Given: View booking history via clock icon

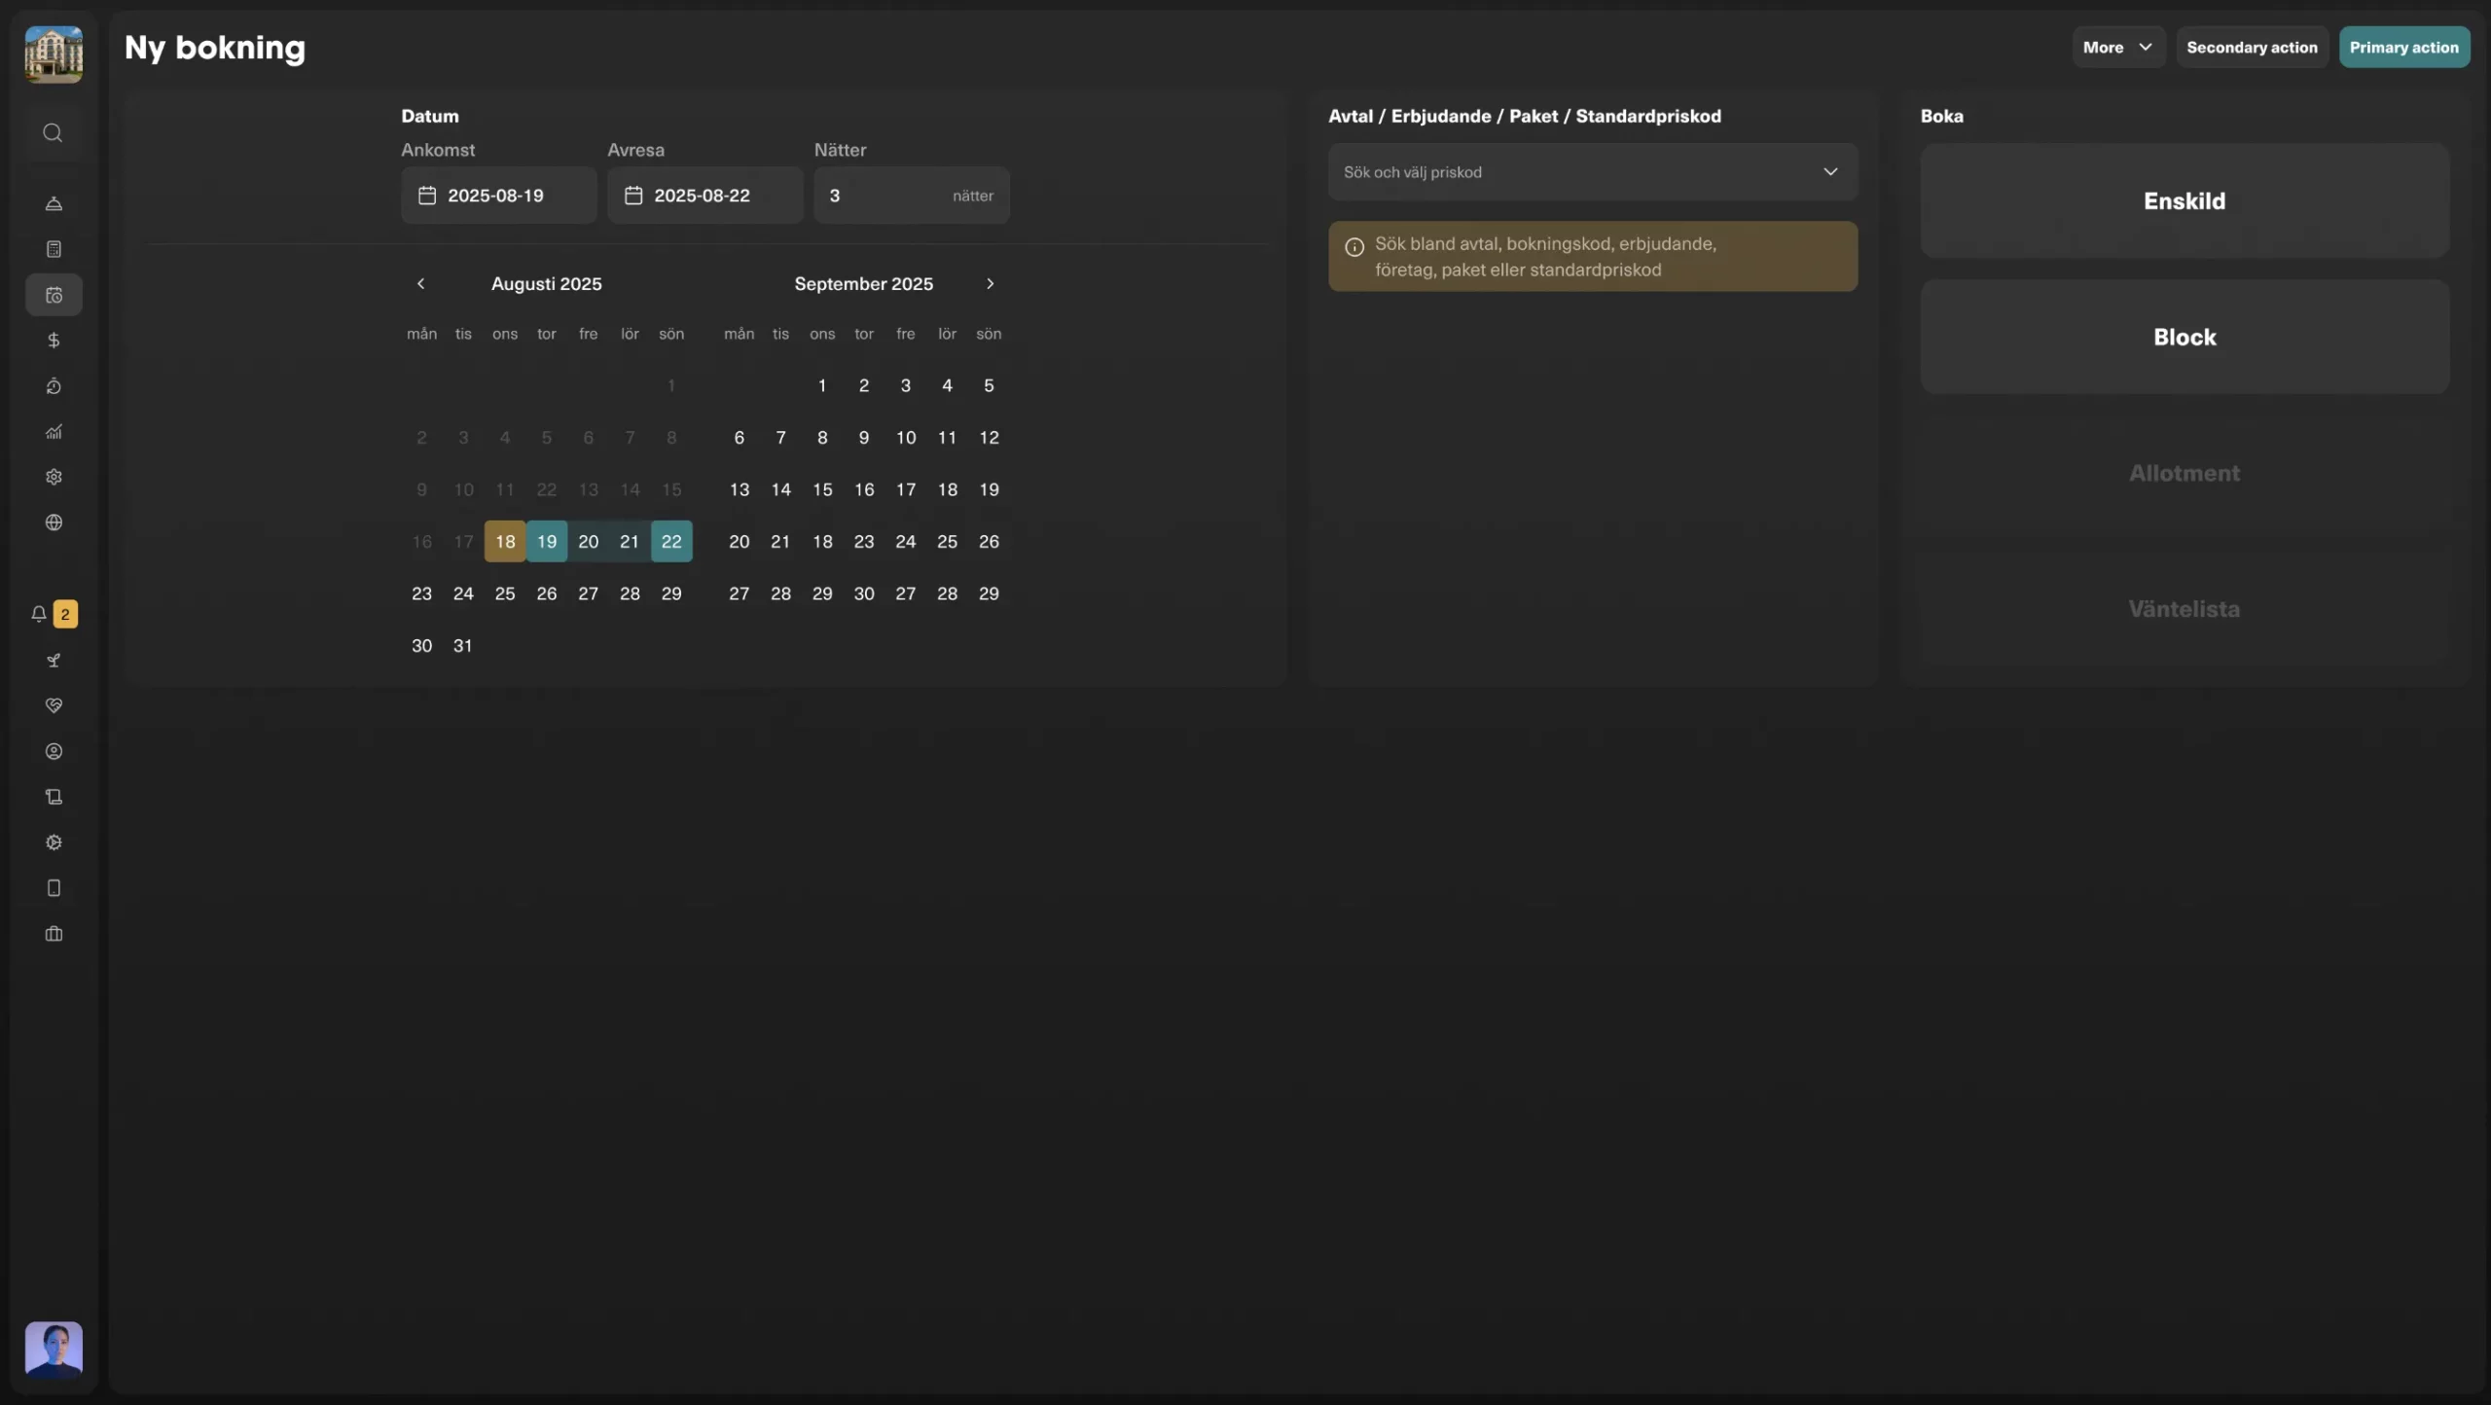Looking at the screenshot, I should (54, 386).
